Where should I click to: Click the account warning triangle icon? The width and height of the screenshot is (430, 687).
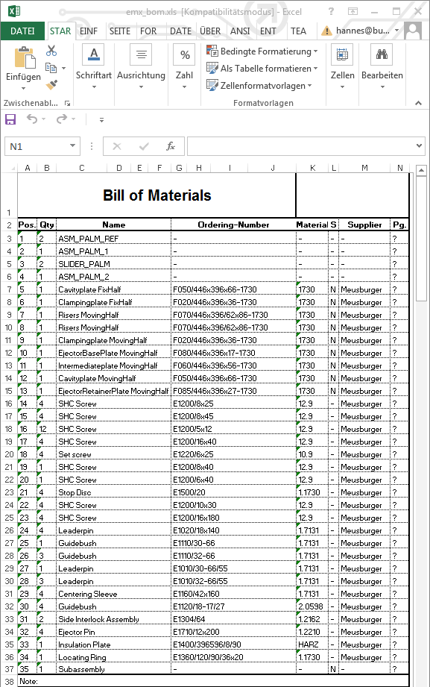coord(326,31)
